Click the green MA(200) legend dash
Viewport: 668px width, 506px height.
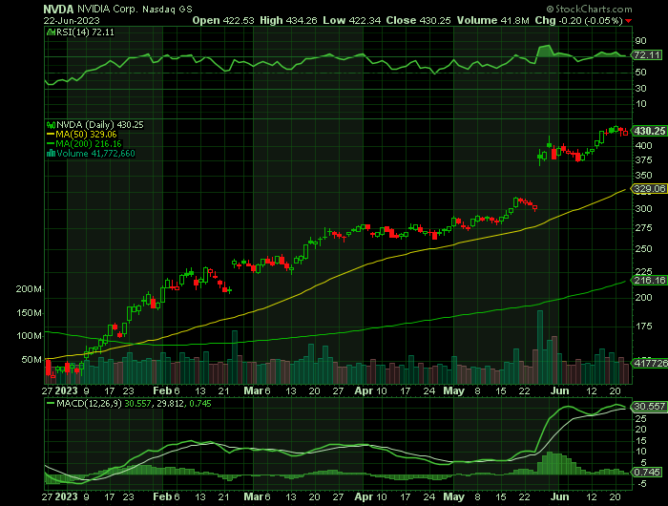tap(51, 144)
